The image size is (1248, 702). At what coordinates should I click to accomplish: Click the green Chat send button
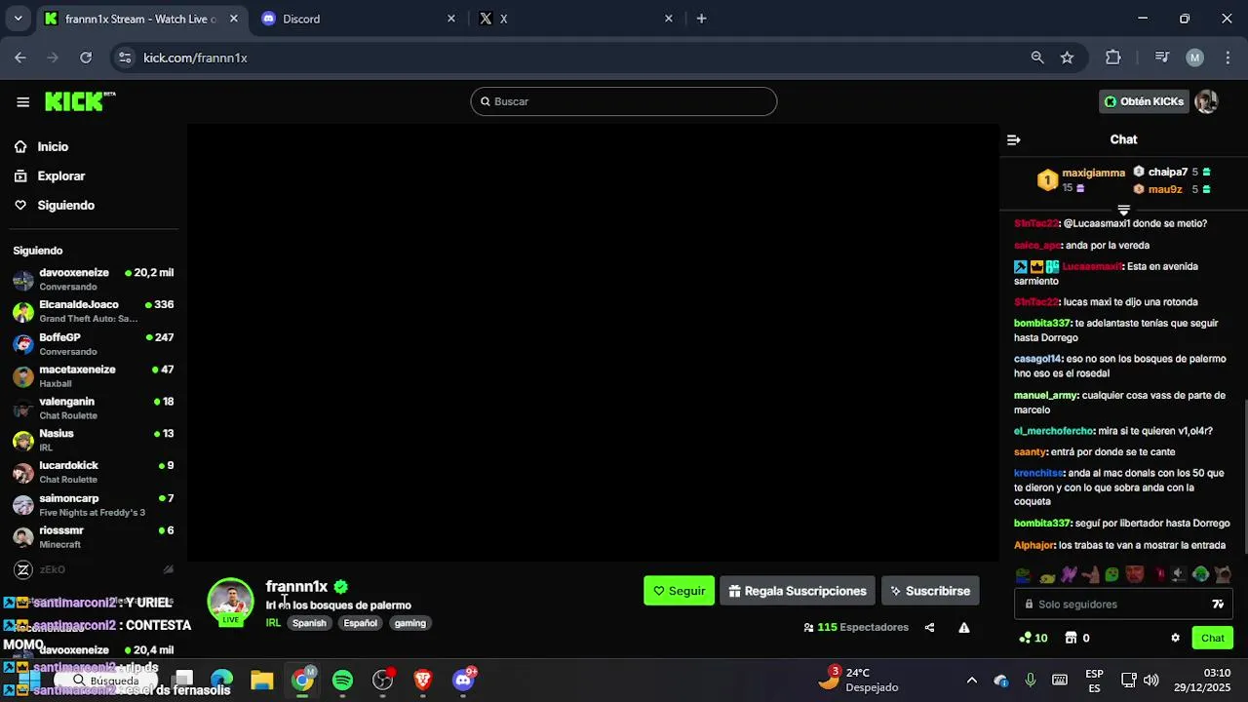tap(1212, 638)
